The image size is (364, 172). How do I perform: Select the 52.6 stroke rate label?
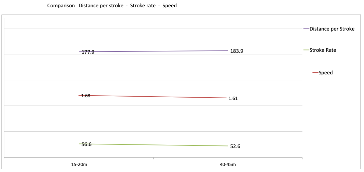(x=235, y=146)
